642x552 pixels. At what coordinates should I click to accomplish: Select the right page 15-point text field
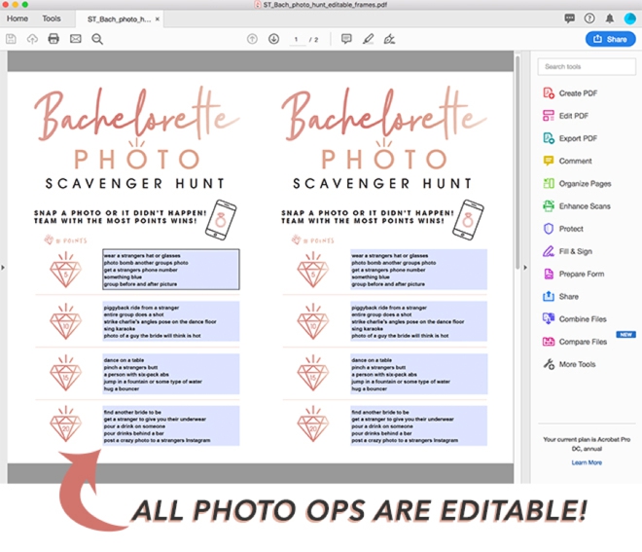pyautogui.click(x=418, y=374)
